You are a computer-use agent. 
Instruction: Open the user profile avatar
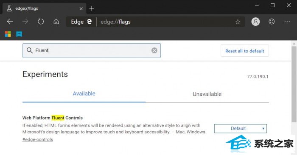coord(255,22)
